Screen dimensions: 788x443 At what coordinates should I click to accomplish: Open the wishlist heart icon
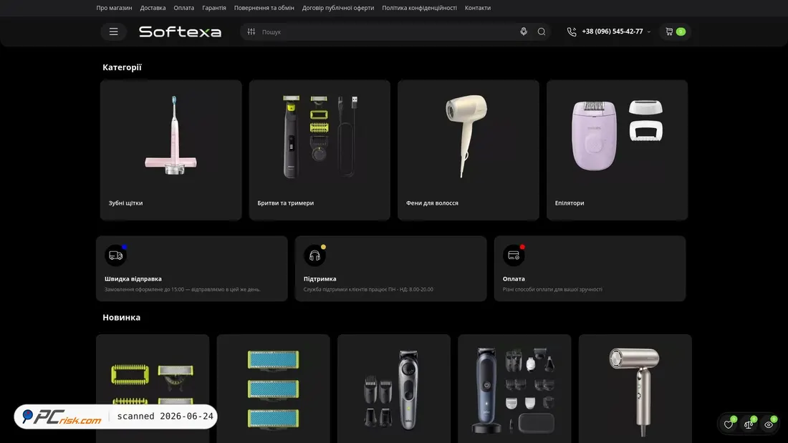coord(729,424)
